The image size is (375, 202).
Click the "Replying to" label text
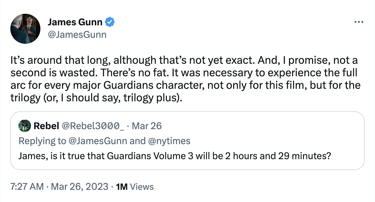pyautogui.click(x=42, y=141)
